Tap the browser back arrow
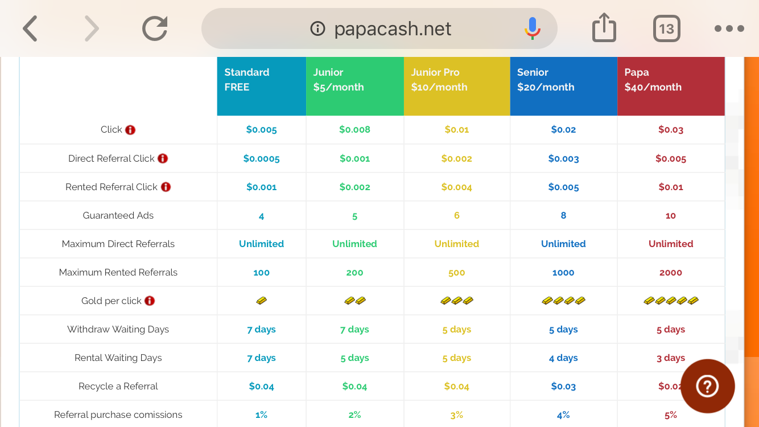The width and height of the screenshot is (759, 427). [x=30, y=28]
